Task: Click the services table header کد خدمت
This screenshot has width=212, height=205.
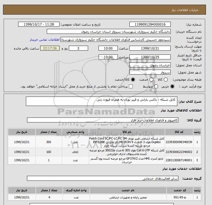Action: click(180, 190)
